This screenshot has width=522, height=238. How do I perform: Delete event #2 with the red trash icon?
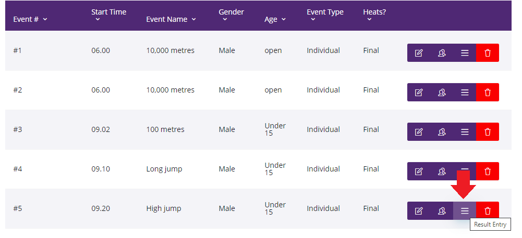488,92
